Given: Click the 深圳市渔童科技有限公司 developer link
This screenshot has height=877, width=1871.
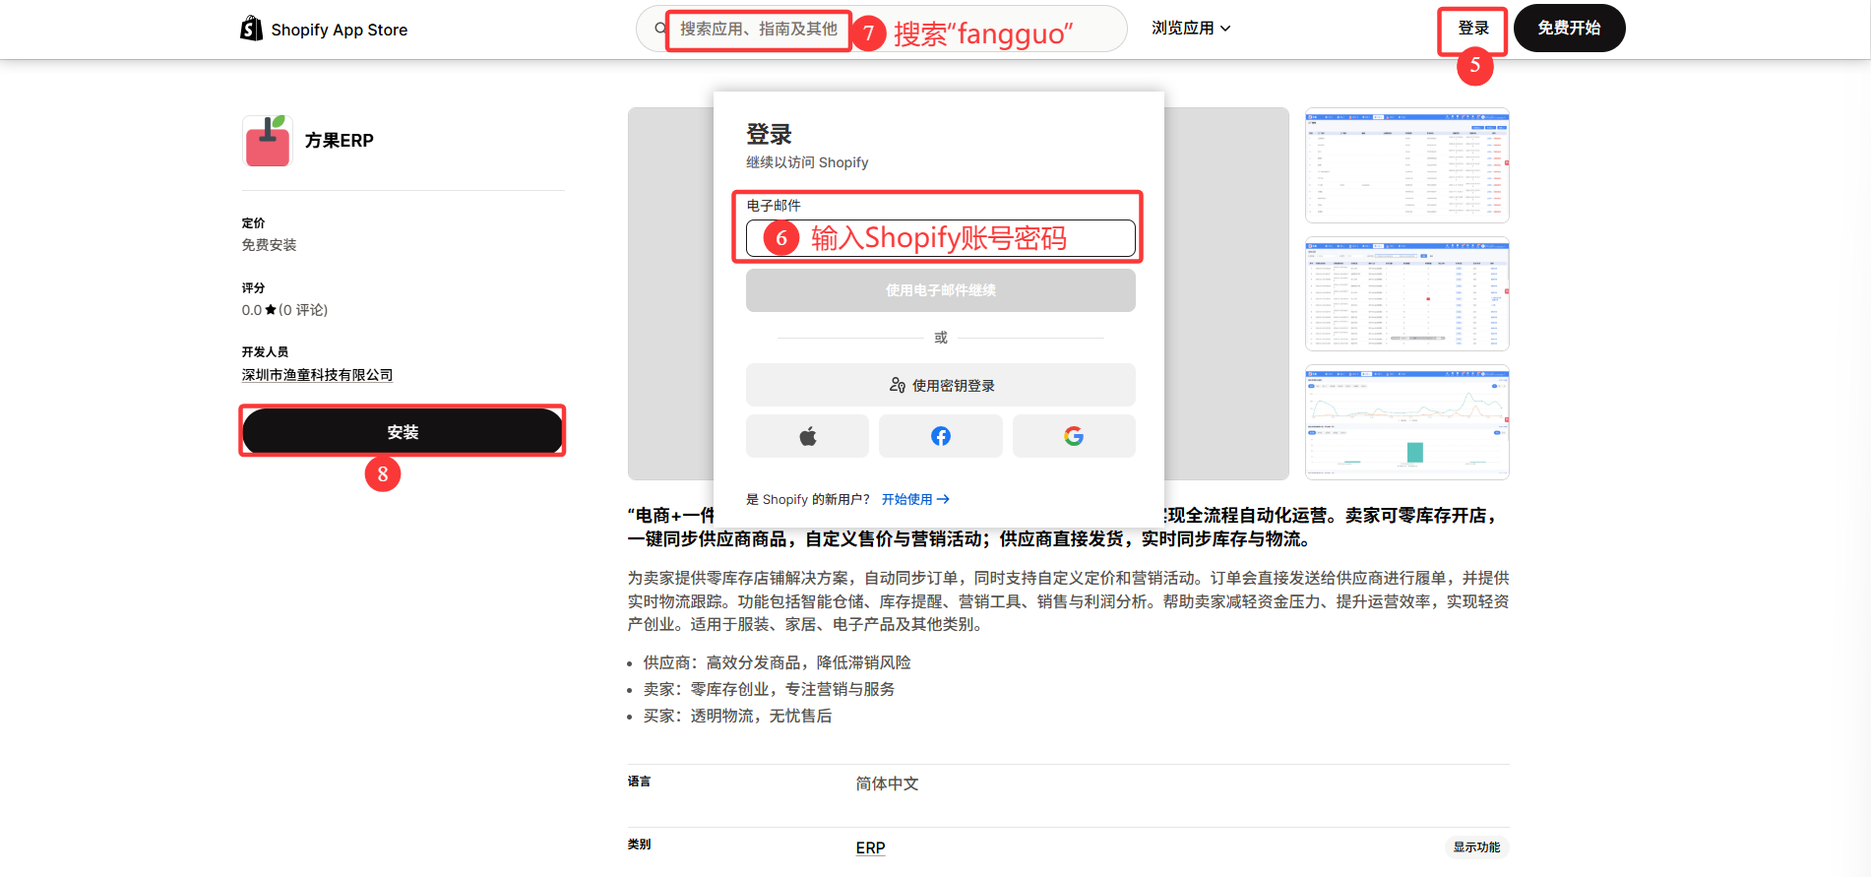Looking at the screenshot, I should 317,375.
